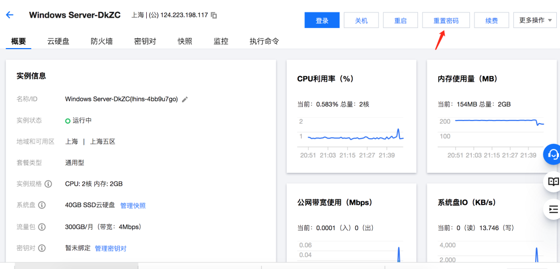Image resolution: width=560 pixels, height=269 pixels.
Task: Show info for 系统盘
Action: [42, 205]
